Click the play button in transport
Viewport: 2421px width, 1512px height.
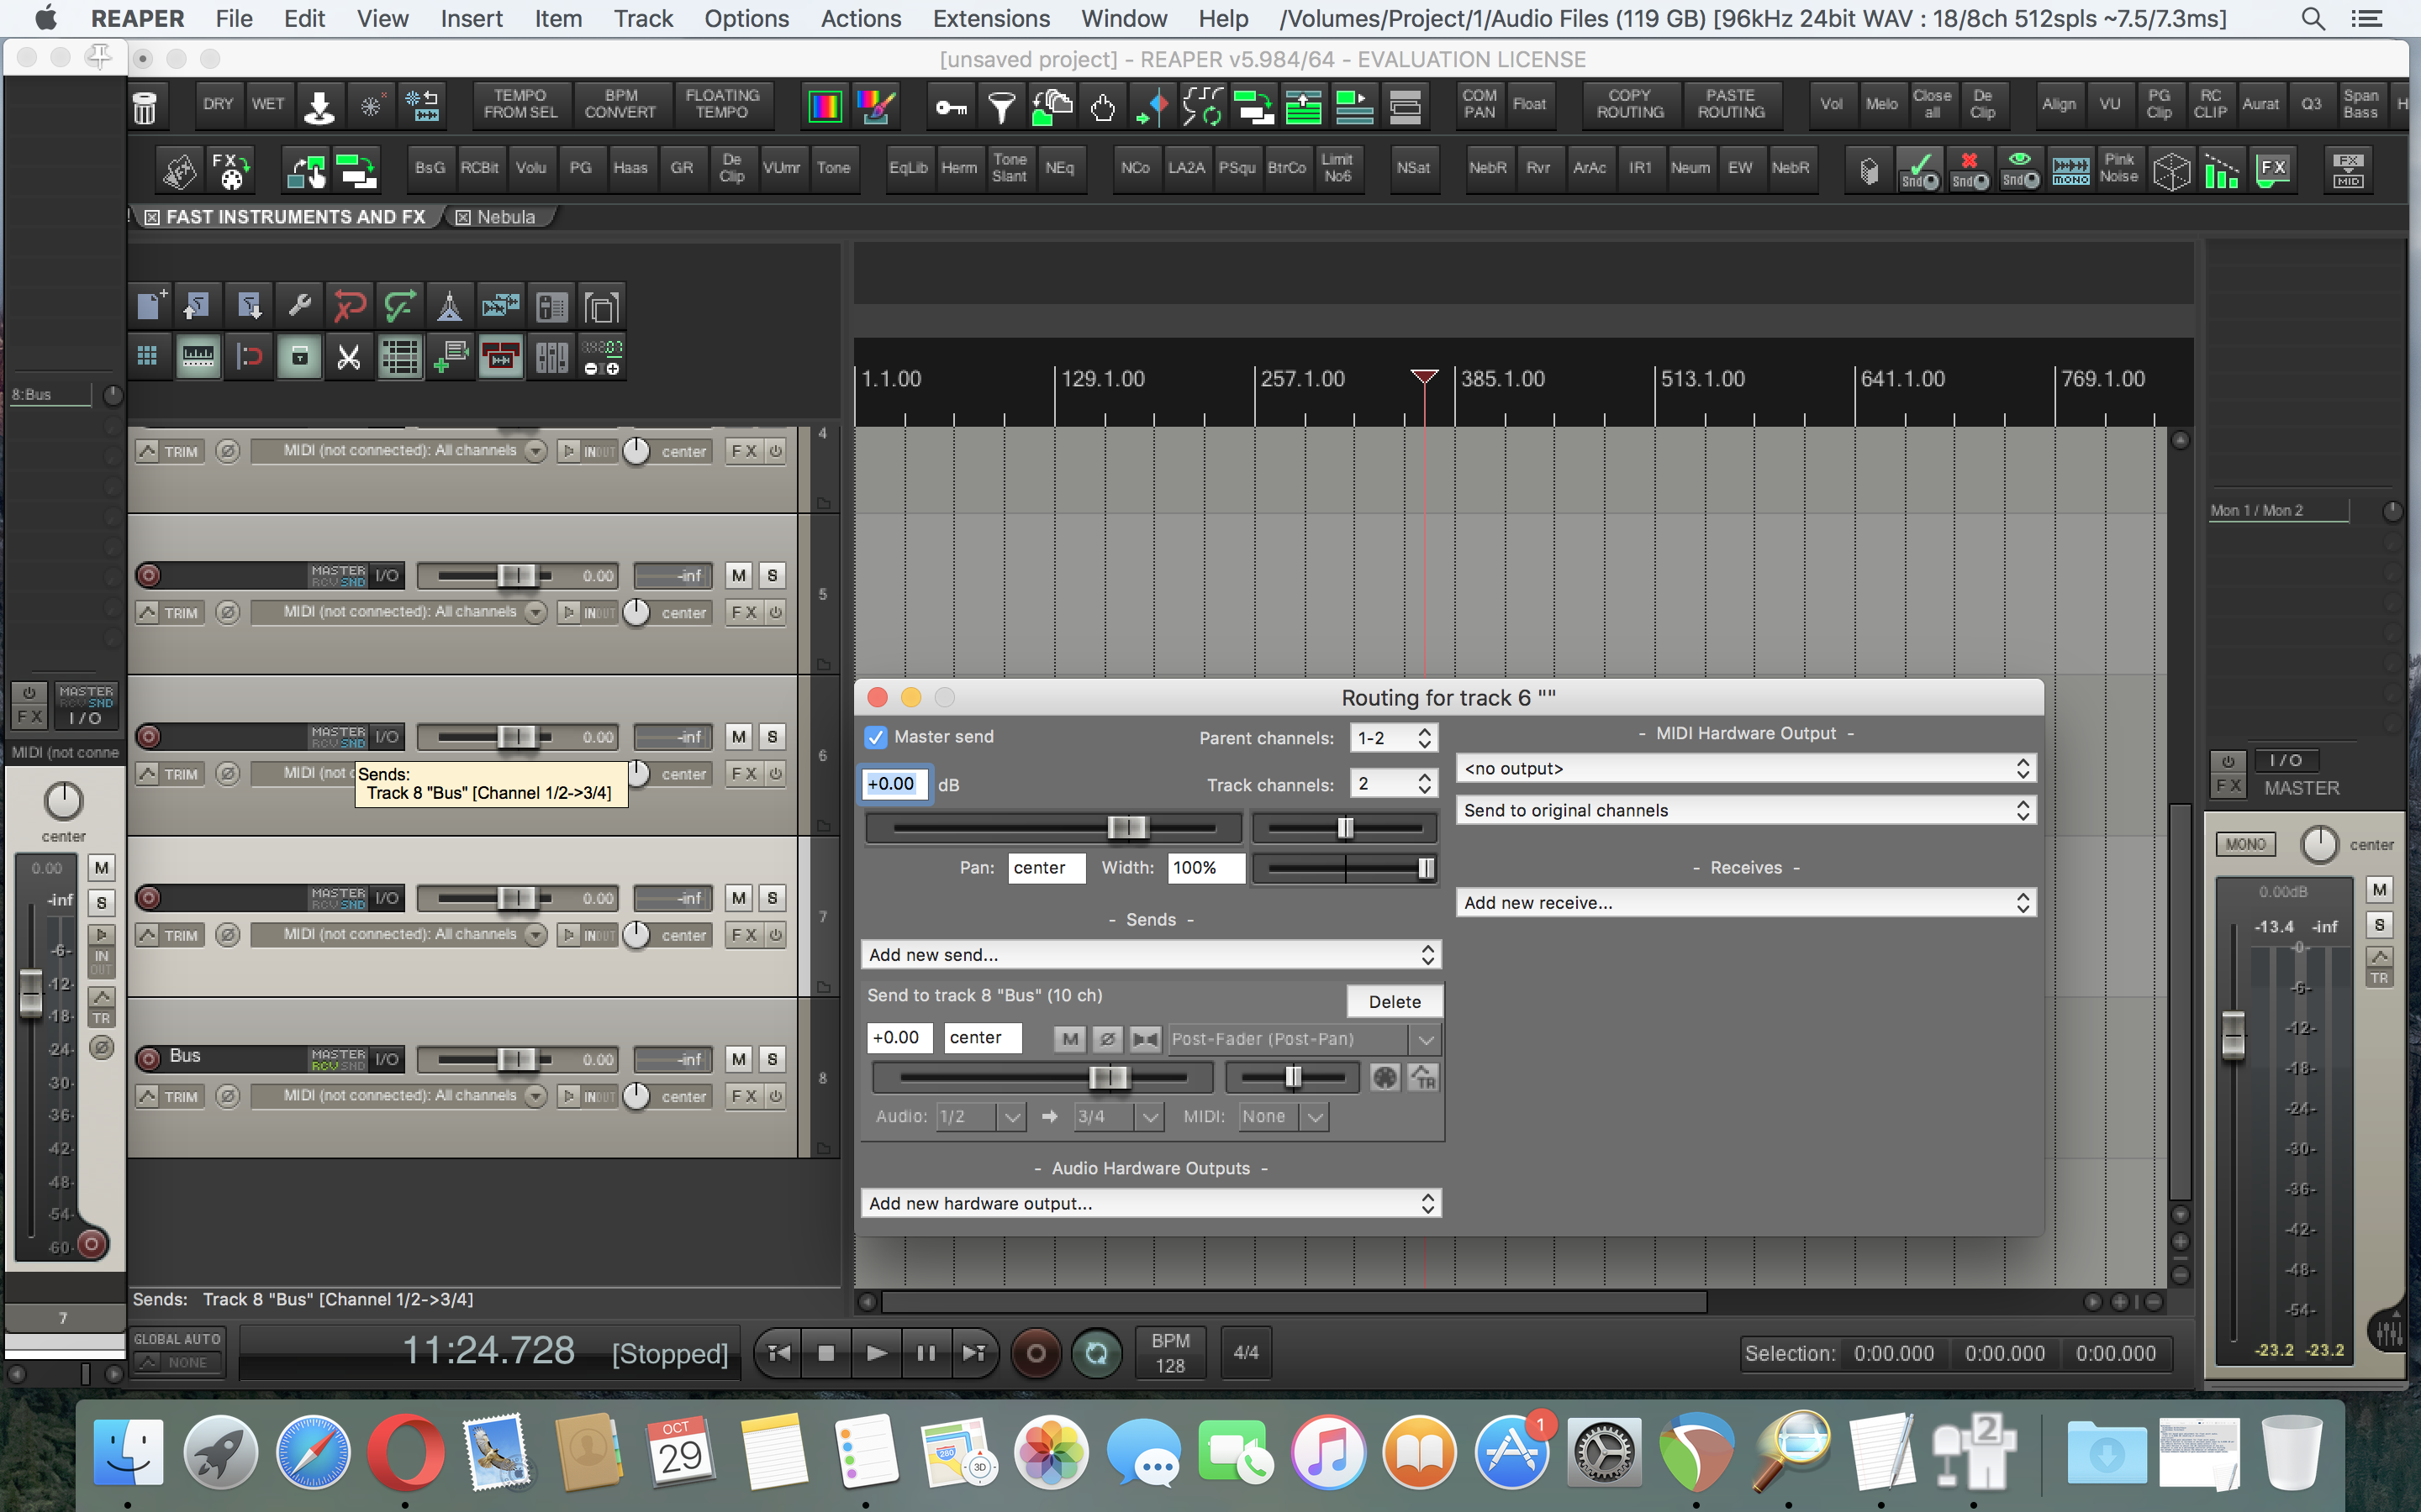pyautogui.click(x=875, y=1353)
